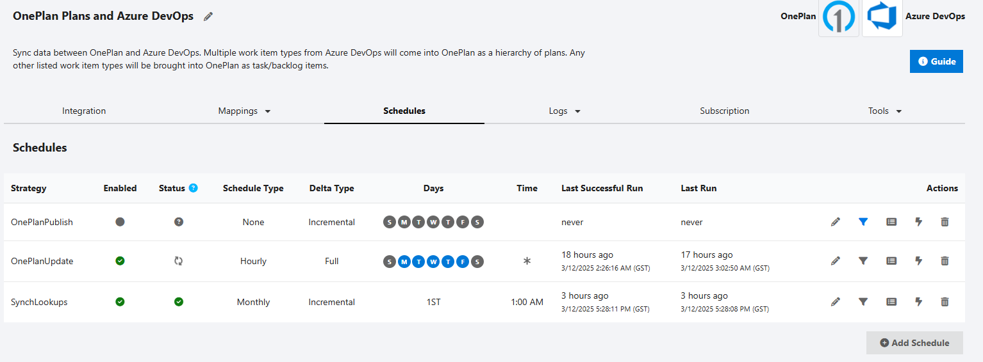
Task: Run OnePlanUpdate now with lightning icon
Action: [x=919, y=261]
